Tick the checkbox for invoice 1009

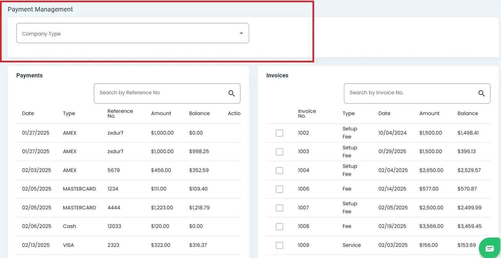279,245
